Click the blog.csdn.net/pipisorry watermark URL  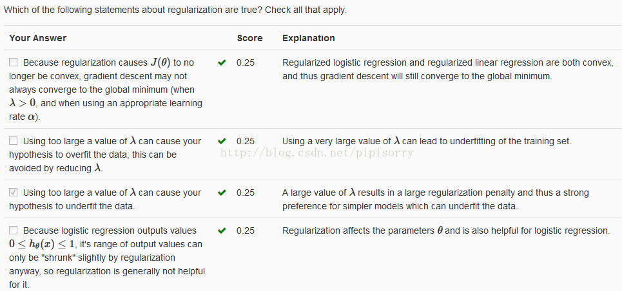click(x=316, y=153)
